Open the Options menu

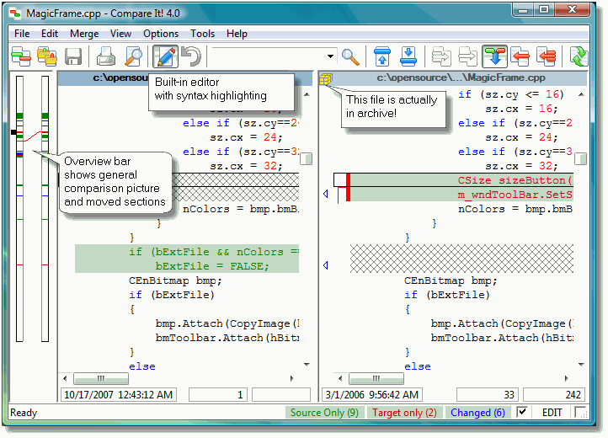click(x=161, y=34)
